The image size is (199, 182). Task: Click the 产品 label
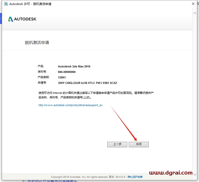41,66
